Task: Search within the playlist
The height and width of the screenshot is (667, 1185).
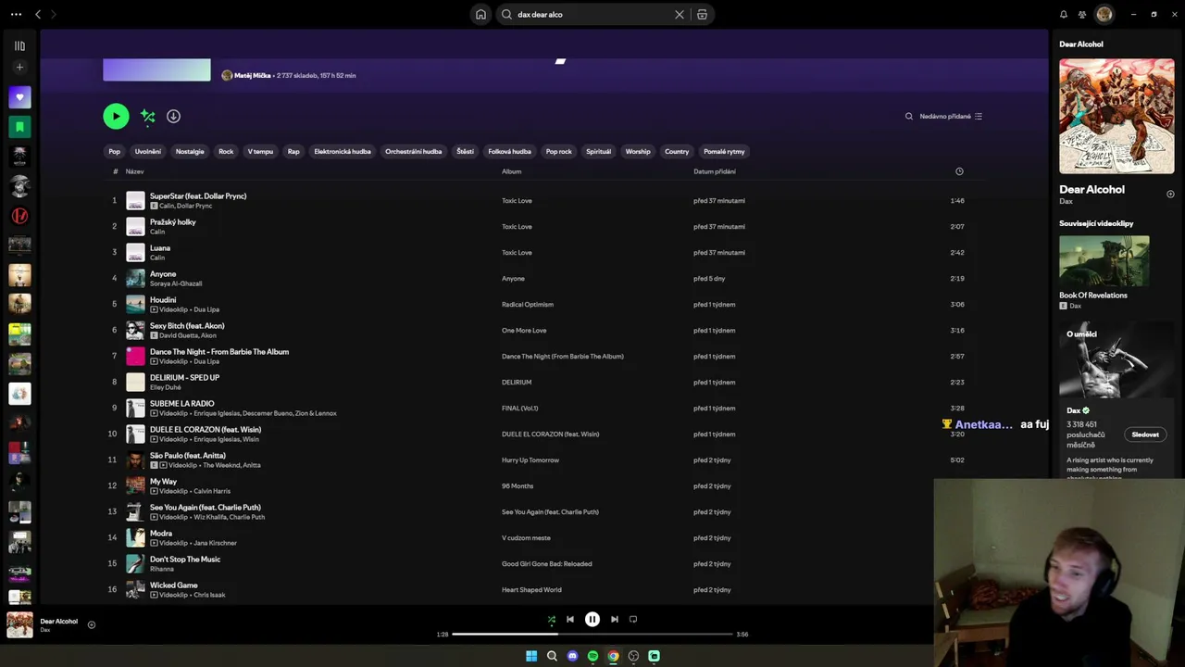Action: 909,116
